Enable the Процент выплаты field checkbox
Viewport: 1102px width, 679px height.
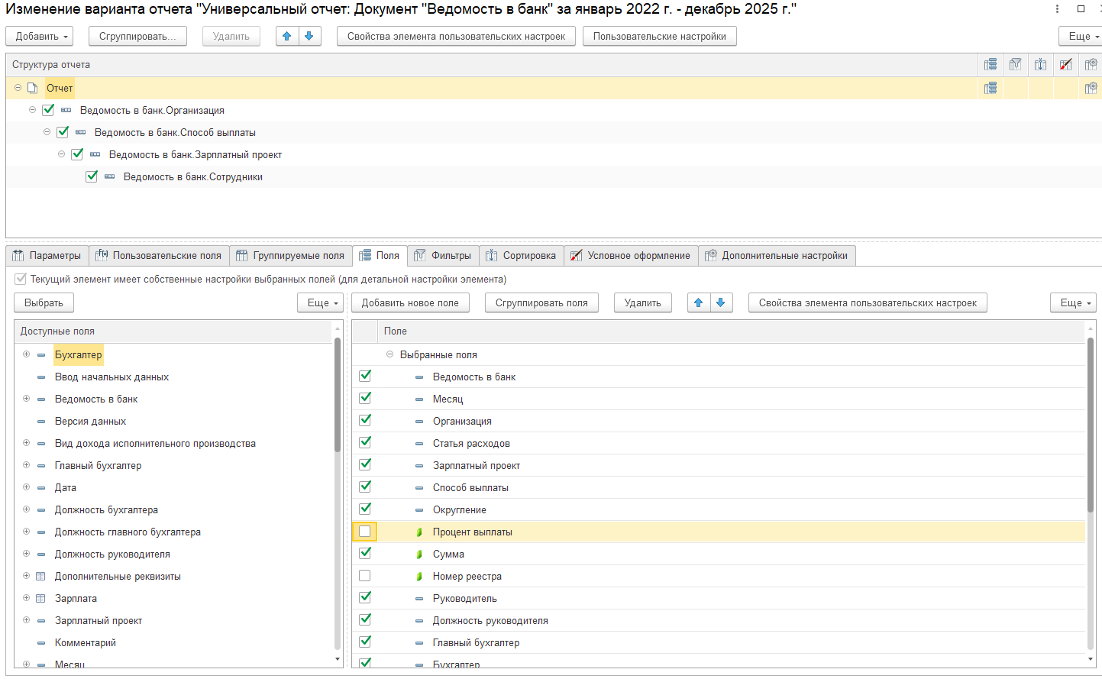[365, 532]
